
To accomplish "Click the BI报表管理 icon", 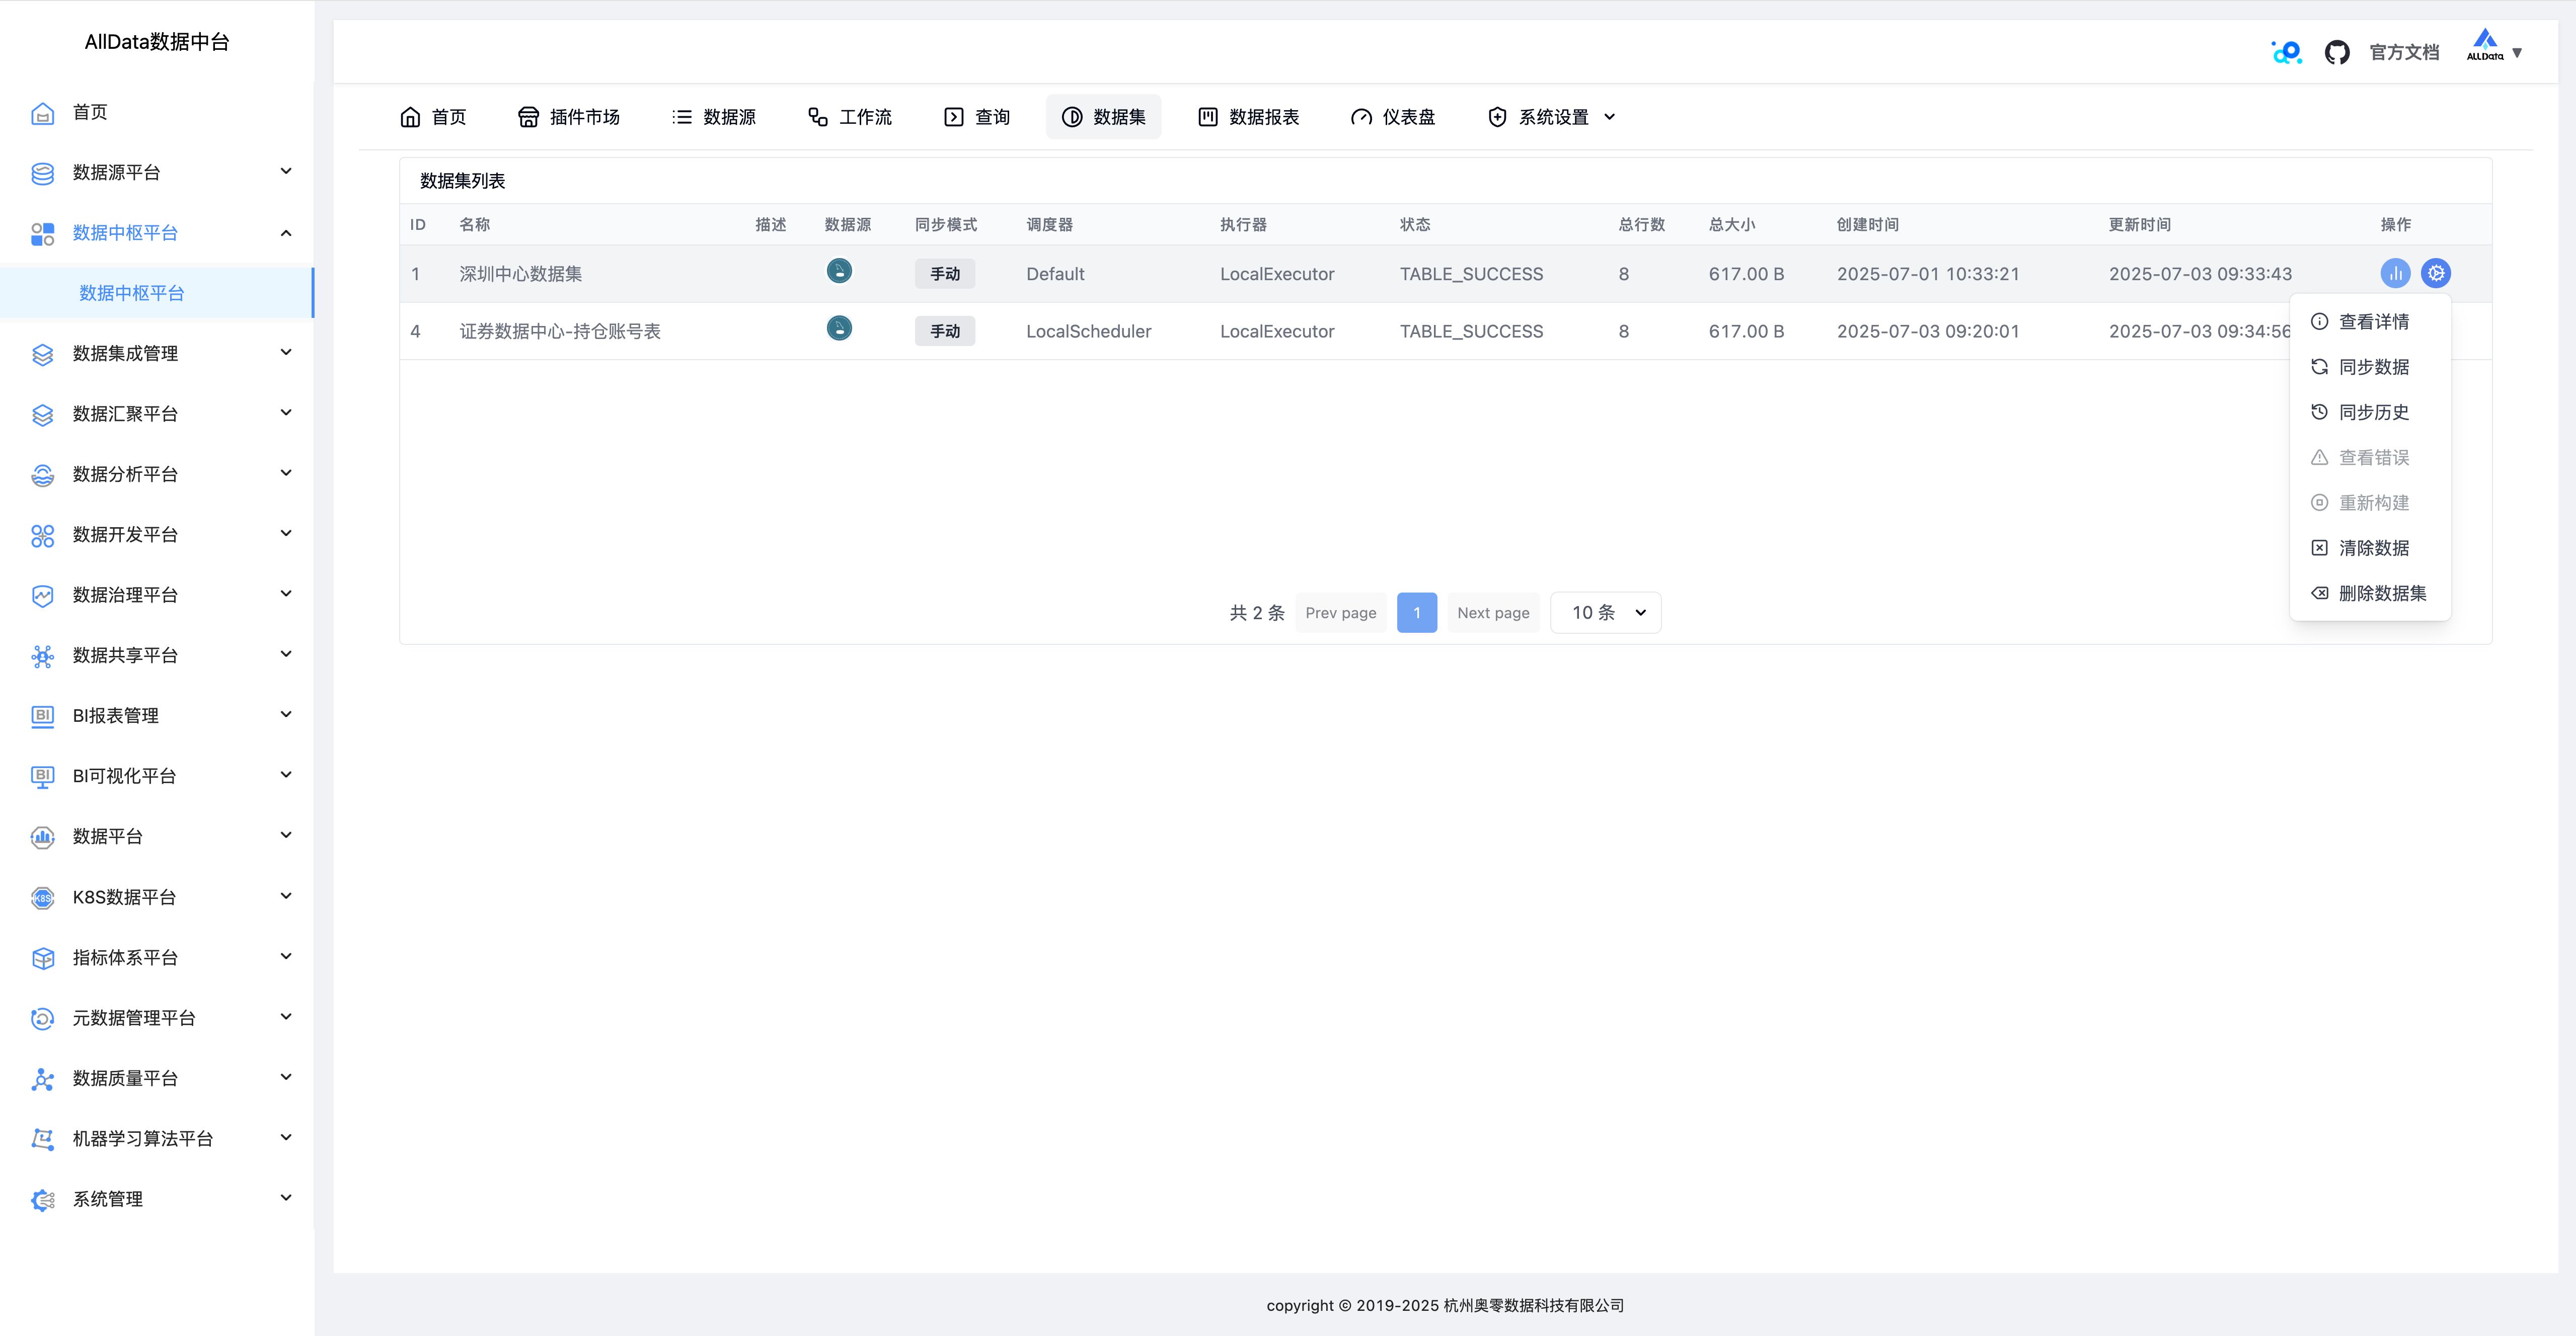I will coord(42,716).
